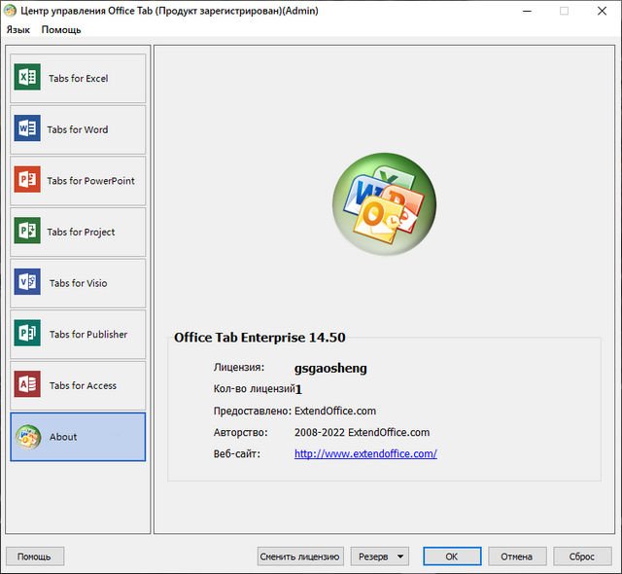Confirm with the OK button
Screen dimensions: 622x574
click(452, 556)
